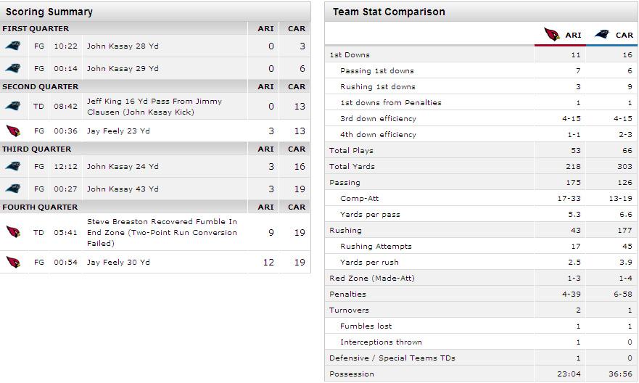Click the Scoring Summary panel title
The image size is (639, 383).
click(x=49, y=12)
